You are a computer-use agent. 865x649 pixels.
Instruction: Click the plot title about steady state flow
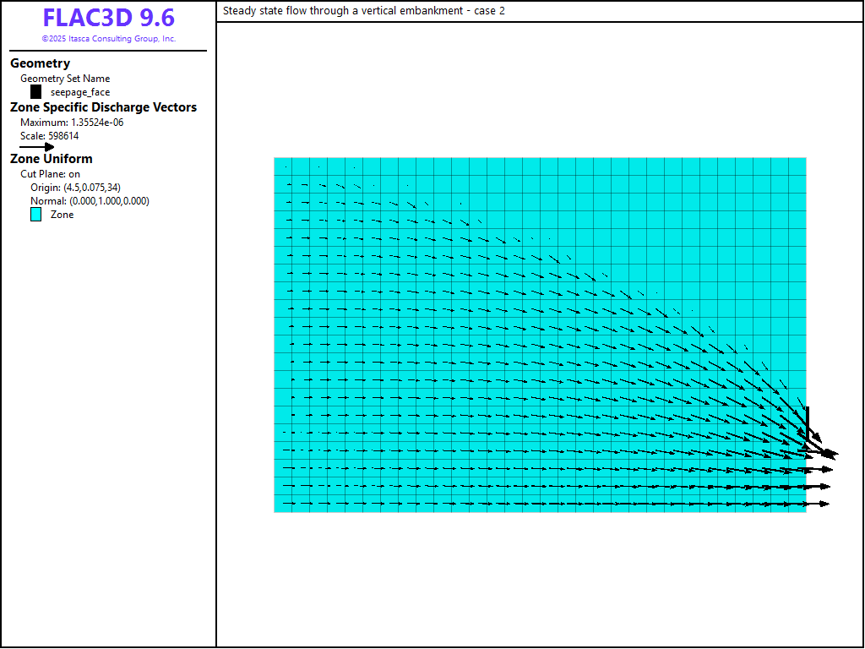click(x=363, y=11)
